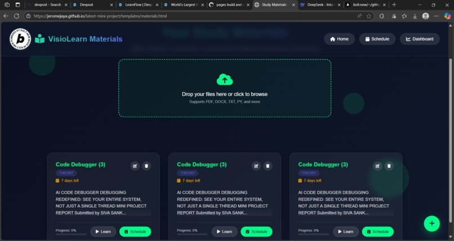Open the browser Extensions puzzle icon
Viewport: 454px width, 241px height.
point(382,16)
